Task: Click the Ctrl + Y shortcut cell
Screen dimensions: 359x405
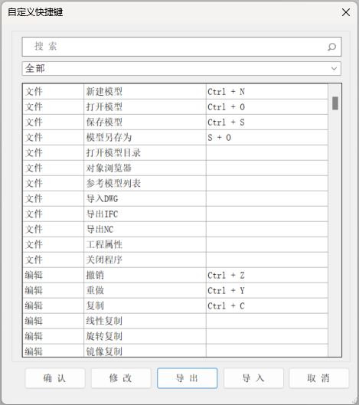Action: 267,290
